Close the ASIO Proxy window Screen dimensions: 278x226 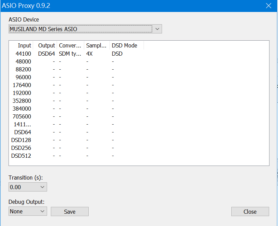point(268,6)
